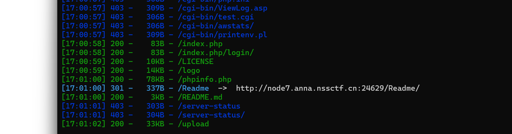Click the 337B response size
This screenshot has height=134, width=512.
[155, 88]
